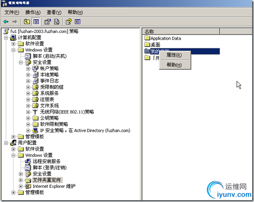Click the 计算机配置 computer icon
Viewport: 254px width, 202px height.
click(x=13, y=37)
